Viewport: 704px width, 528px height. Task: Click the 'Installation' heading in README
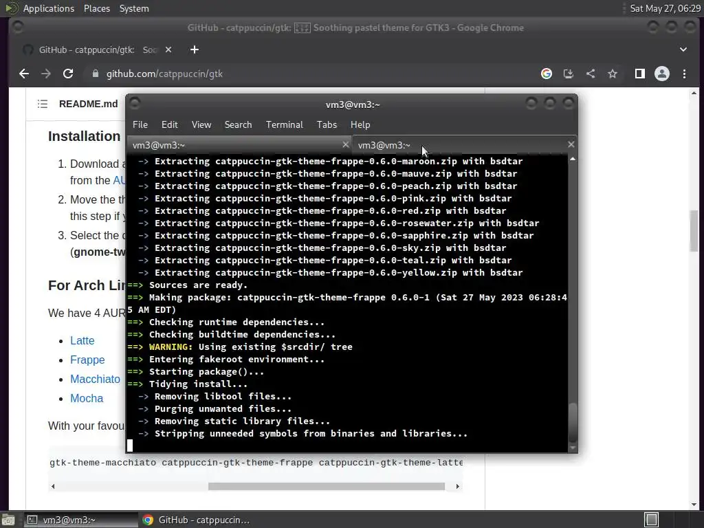pyautogui.click(x=84, y=137)
